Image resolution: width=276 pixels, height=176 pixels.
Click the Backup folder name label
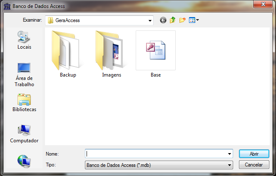click(68, 75)
